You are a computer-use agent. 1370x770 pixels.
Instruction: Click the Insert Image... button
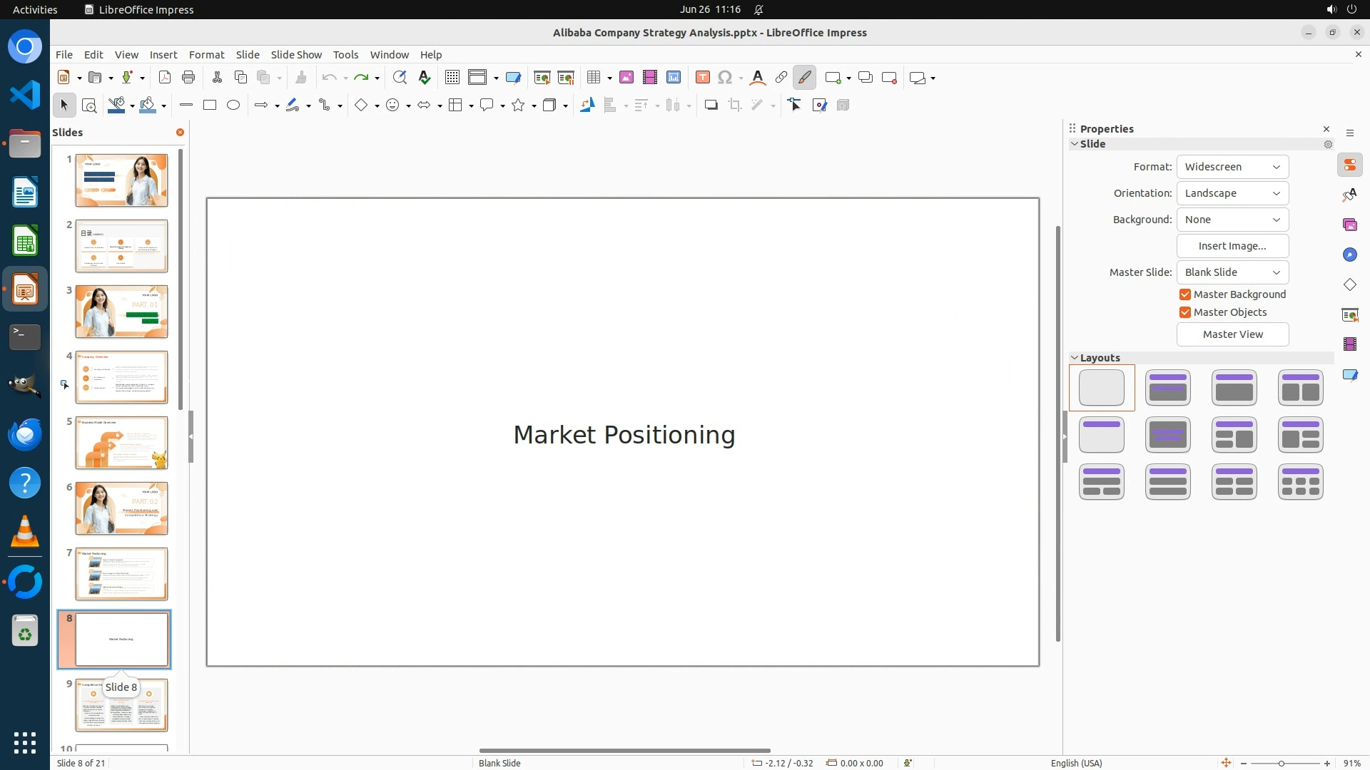pyautogui.click(x=1232, y=246)
